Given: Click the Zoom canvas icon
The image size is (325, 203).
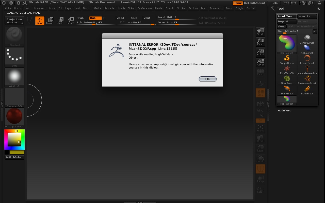Looking at the screenshot, I should 260,42.
